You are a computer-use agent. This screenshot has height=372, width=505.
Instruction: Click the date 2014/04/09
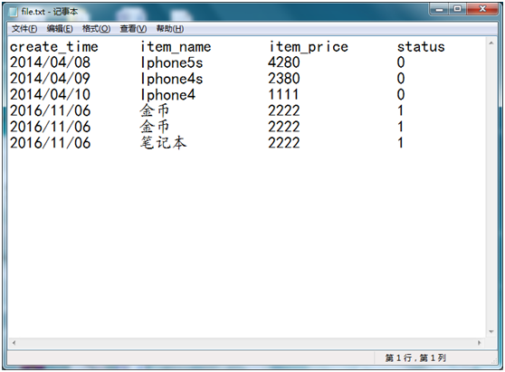(x=50, y=79)
